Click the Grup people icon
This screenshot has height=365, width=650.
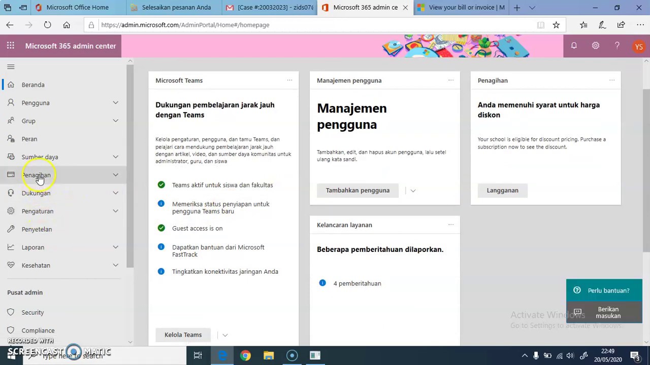click(11, 121)
